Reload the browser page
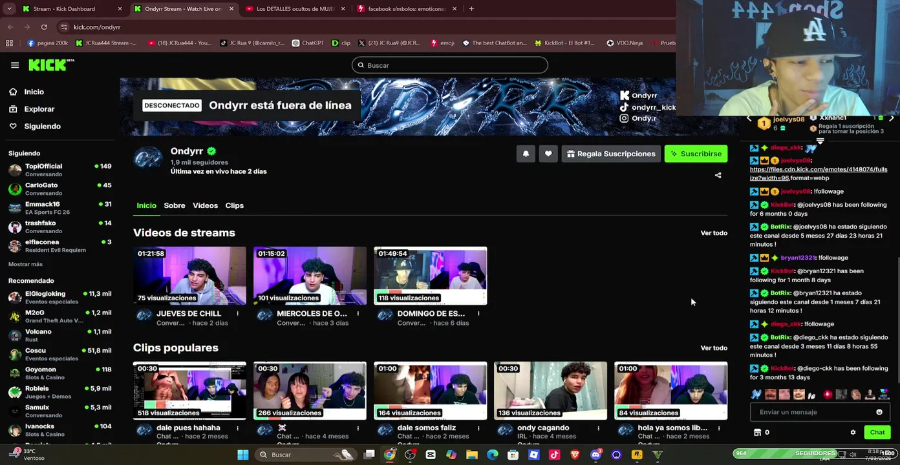The image size is (900, 465). (x=44, y=27)
